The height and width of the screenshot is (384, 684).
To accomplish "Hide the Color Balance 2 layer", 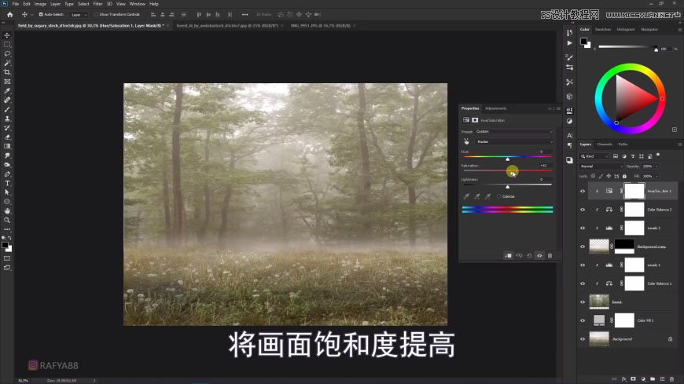I will point(582,210).
